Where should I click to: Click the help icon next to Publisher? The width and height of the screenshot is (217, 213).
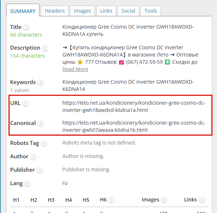pos(40,170)
